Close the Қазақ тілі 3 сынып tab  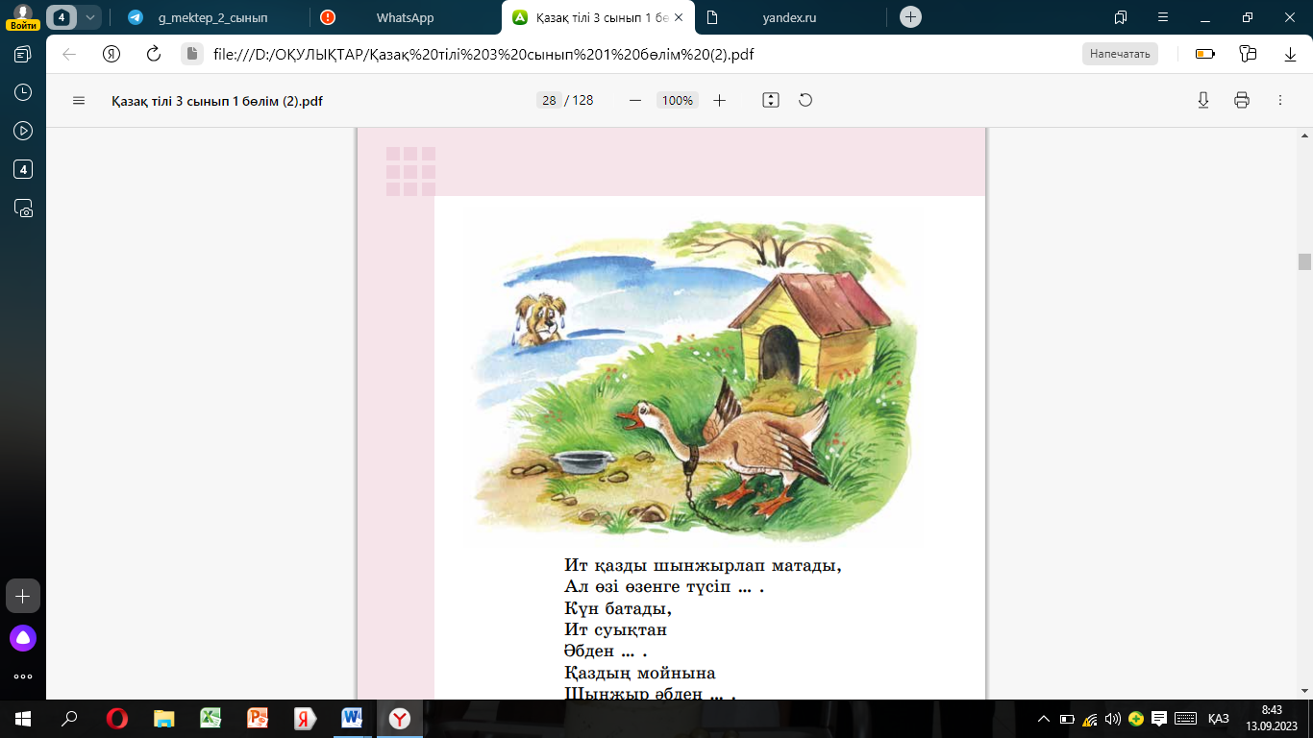679,17
